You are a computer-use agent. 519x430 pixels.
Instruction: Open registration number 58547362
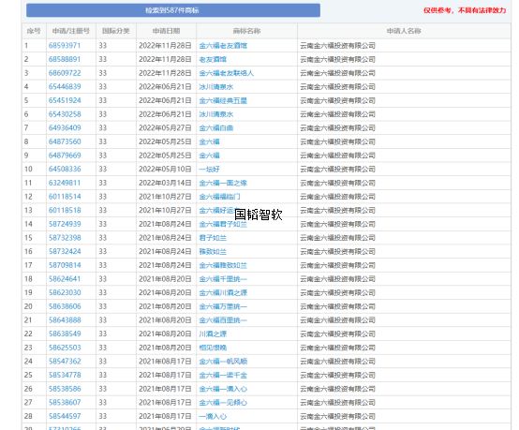(x=65, y=362)
